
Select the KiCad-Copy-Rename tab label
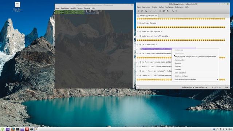coord(147,16)
